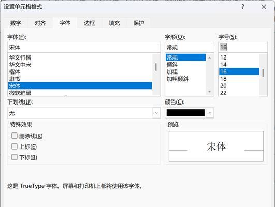Click style list scroll down arrow
This screenshot has height=207, width=275.
pos(209,92)
